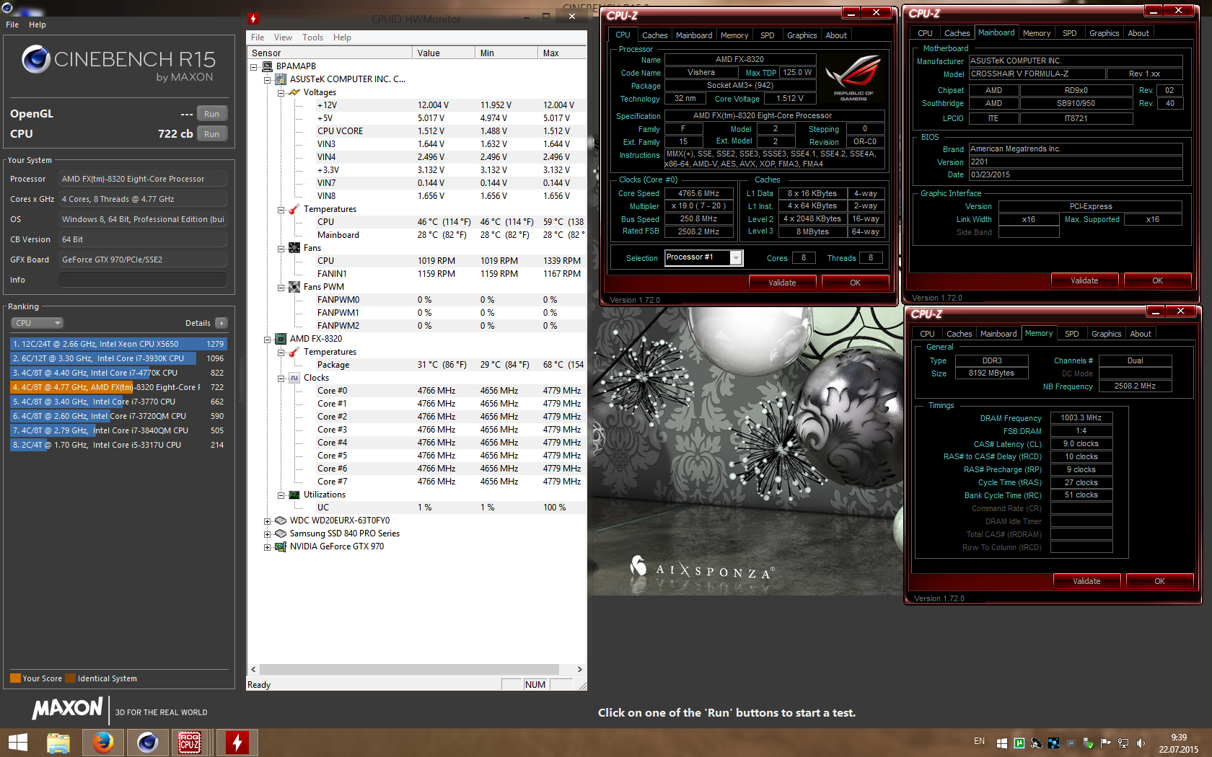Expand the NVIDIA GeForce GTX 970 node

(x=268, y=547)
